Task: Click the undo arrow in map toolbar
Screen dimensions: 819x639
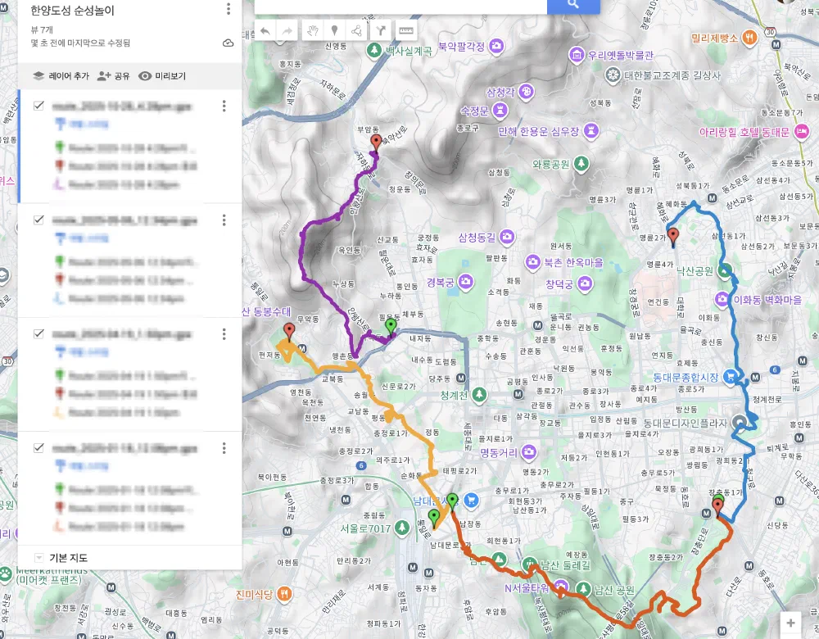Action: [265, 30]
